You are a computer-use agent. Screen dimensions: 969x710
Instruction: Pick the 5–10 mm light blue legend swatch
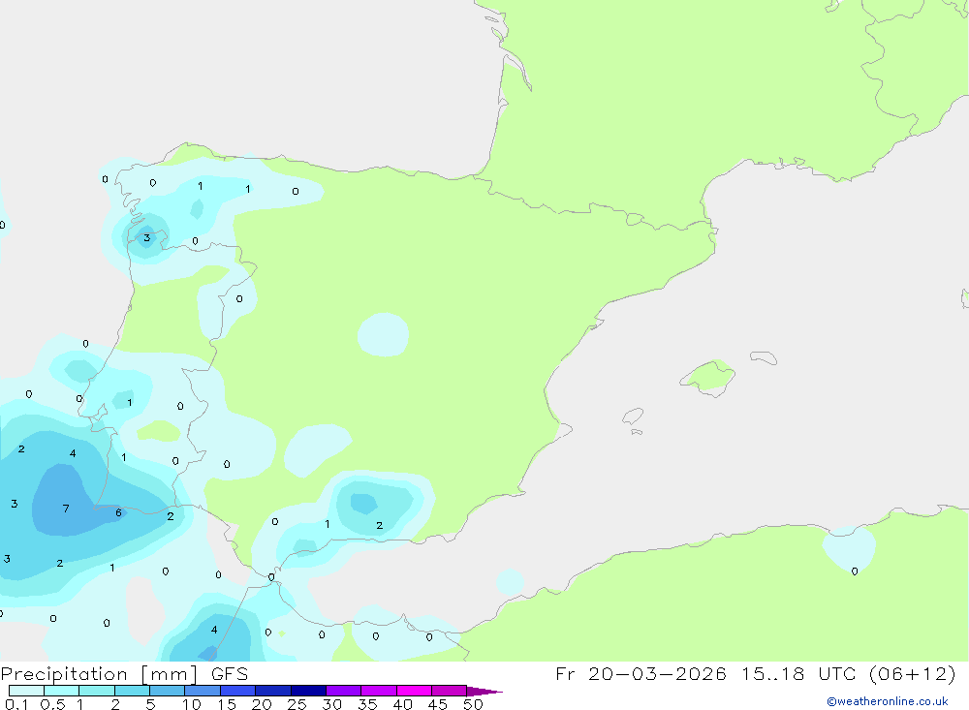pyautogui.click(x=167, y=691)
